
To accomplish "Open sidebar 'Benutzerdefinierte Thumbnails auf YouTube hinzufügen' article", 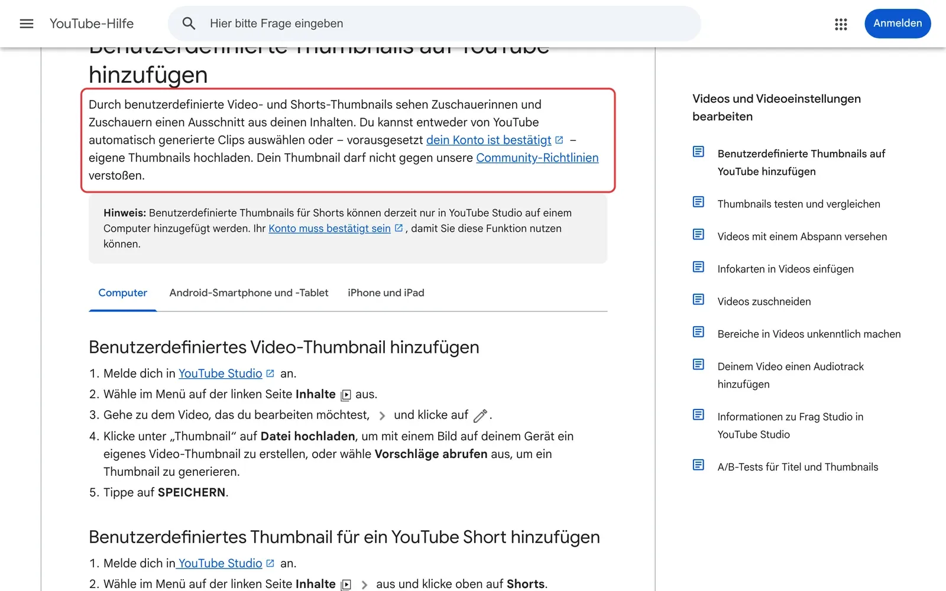I will tap(802, 163).
